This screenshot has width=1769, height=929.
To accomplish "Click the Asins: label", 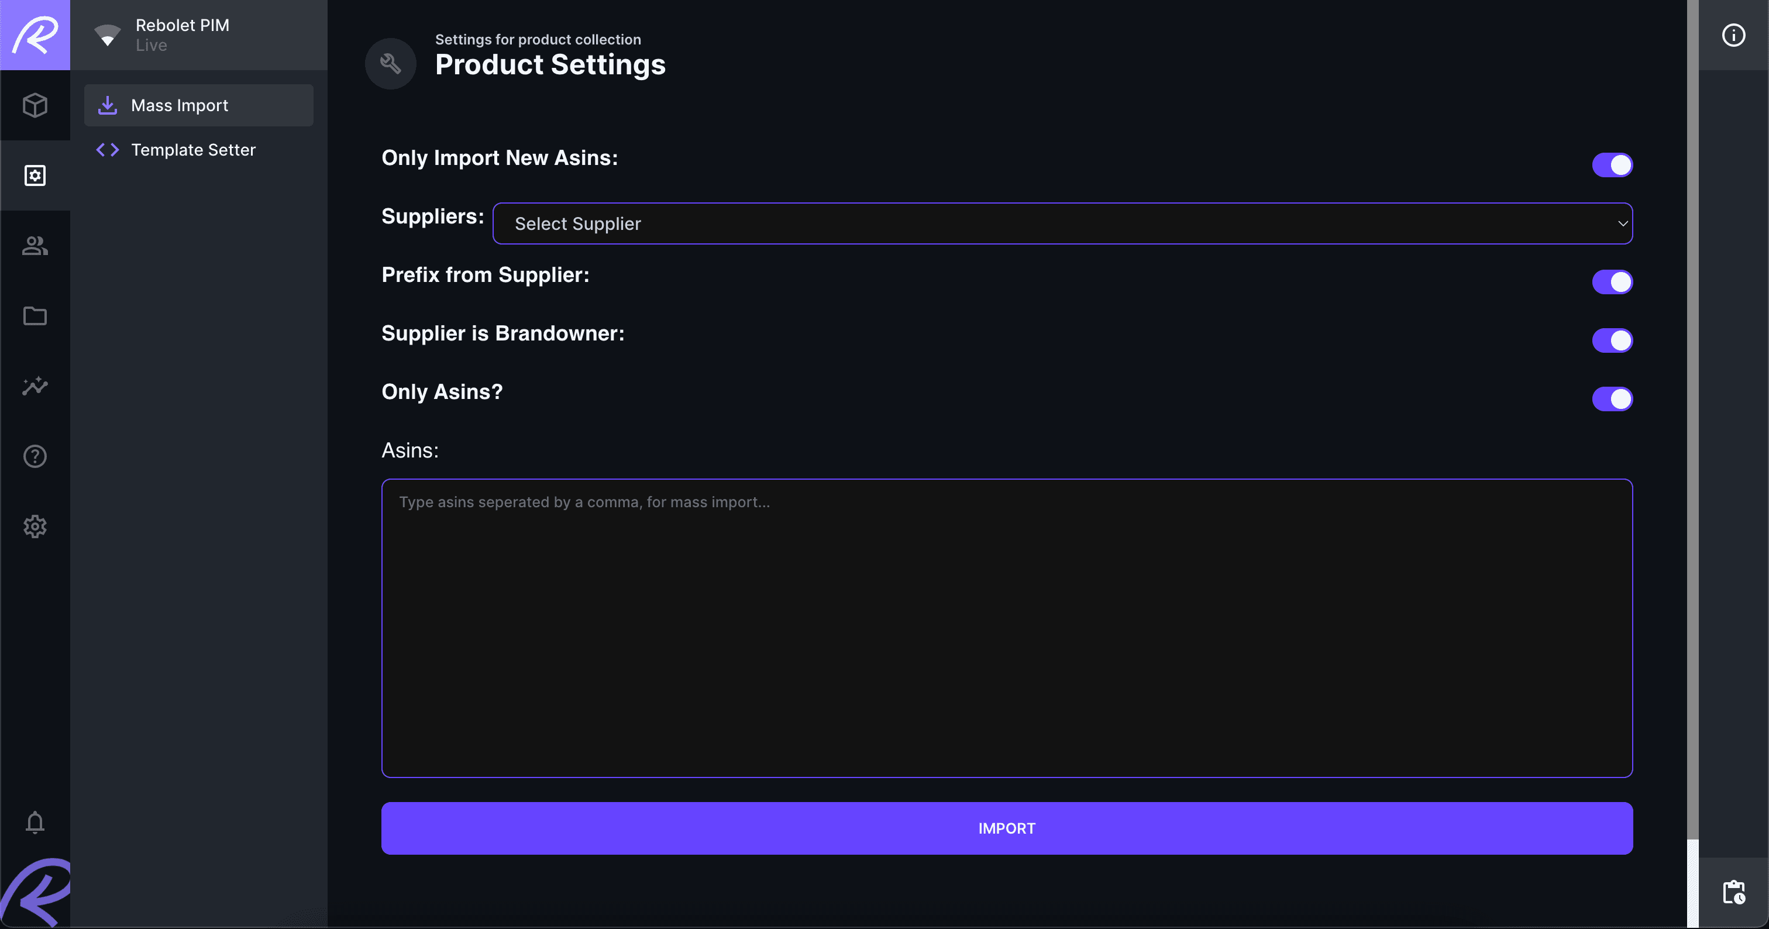I will pos(410,450).
